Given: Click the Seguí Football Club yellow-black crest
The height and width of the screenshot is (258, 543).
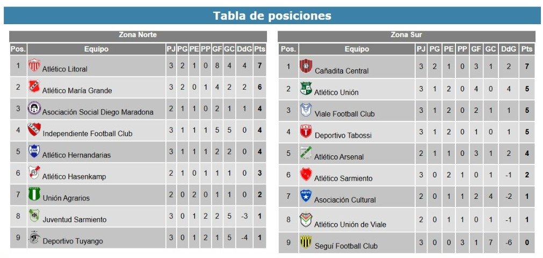Looking at the screenshot, I should (x=306, y=242).
